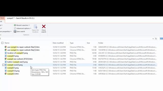The height and width of the screenshot is (91, 163).
Task: Click the PNG File type of location-of-scanpst[1].png
Action: pyautogui.click(x=73, y=53)
